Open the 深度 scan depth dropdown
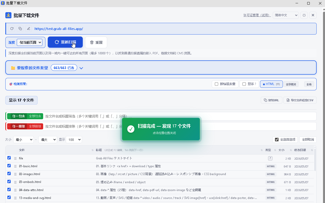325x203 pixels. [29, 42]
